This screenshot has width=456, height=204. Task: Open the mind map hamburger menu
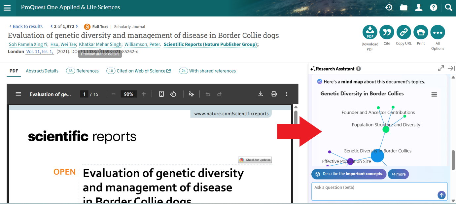[434, 94]
